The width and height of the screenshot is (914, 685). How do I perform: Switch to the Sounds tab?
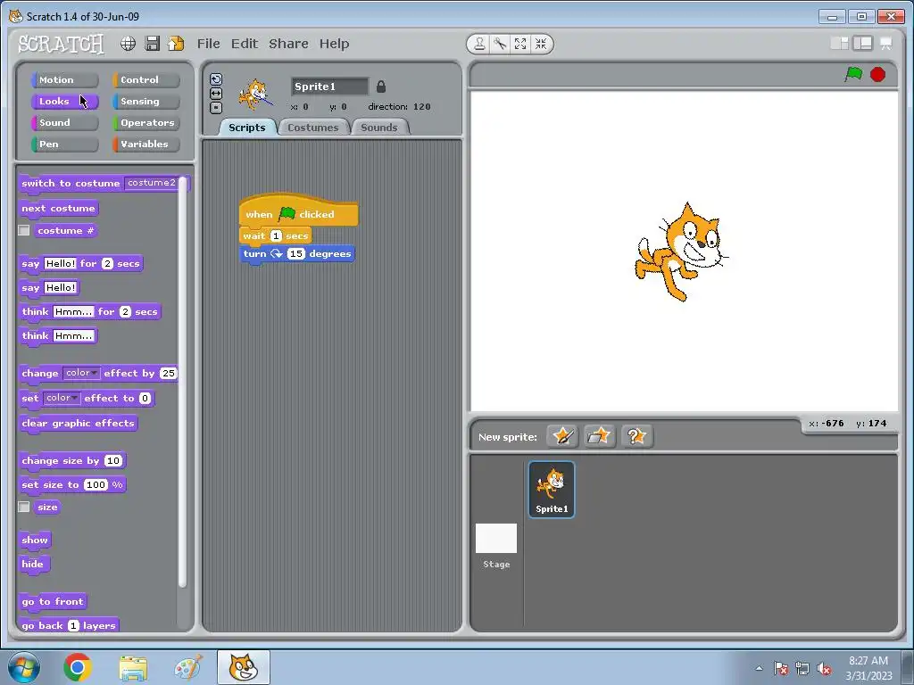pos(379,128)
